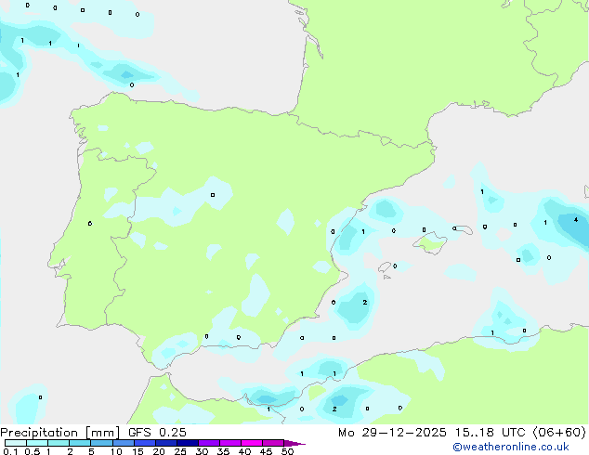Click legend label "25"

[x=180, y=451]
